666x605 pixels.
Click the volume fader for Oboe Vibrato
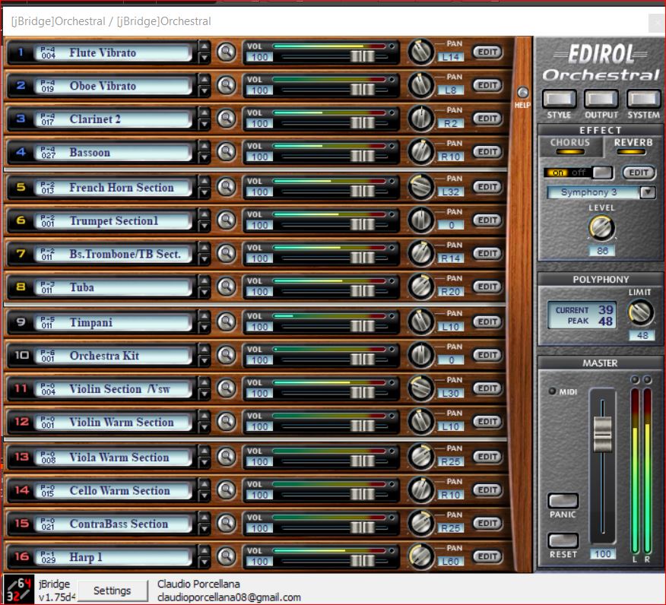pos(363,90)
